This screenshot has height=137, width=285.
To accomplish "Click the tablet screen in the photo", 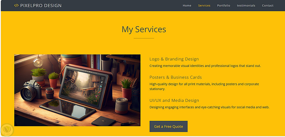I will coord(82,85).
